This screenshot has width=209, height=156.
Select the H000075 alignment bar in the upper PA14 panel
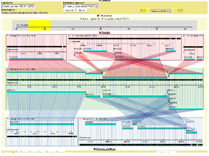click(x=138, y=59)
